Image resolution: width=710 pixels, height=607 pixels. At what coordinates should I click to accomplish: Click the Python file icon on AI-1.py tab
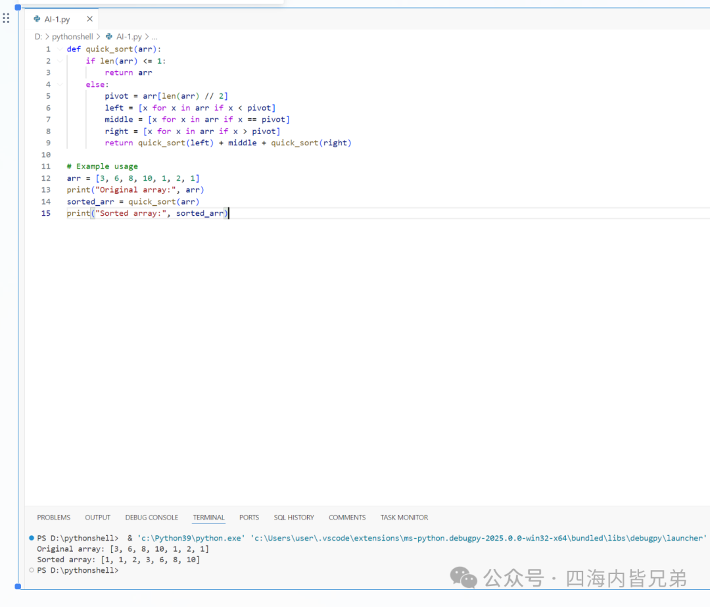pos(37,19)
